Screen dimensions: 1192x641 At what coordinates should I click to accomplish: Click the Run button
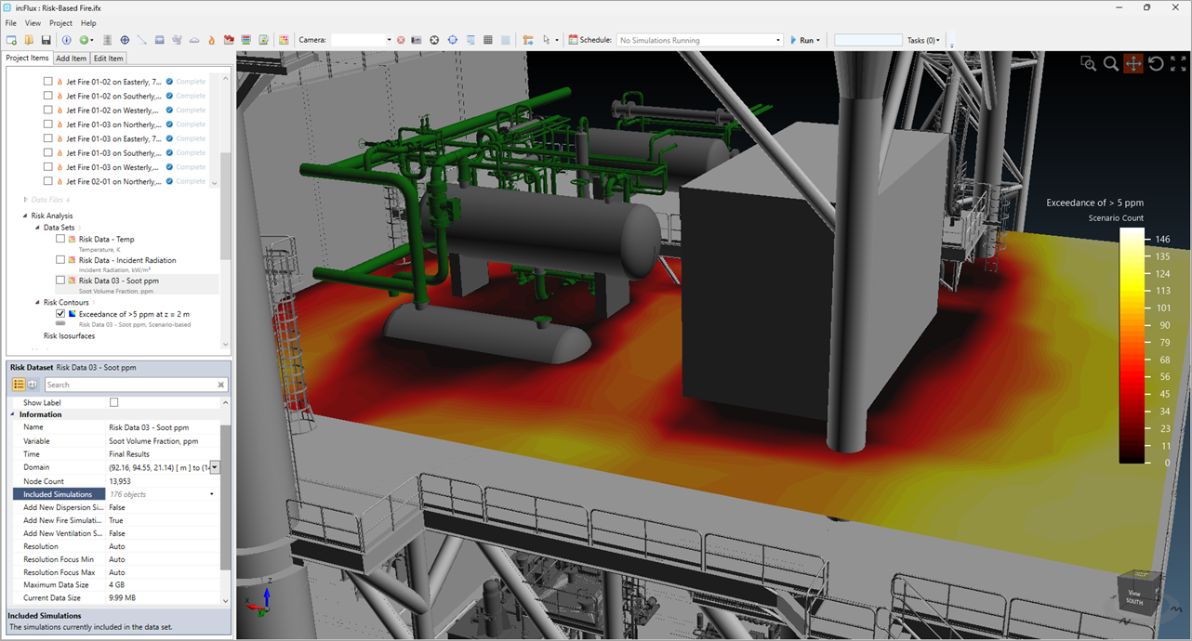pyautogui.click(x=804, y=41)
